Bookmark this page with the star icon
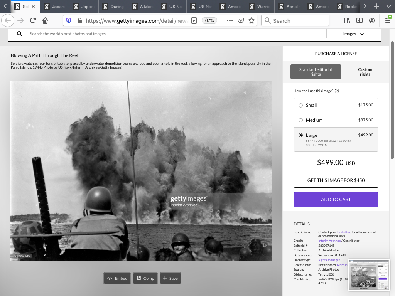Viewport: 395px width, 296px height. click(x=252, y=20)
